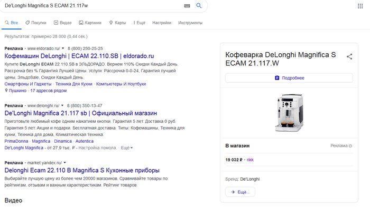
Task: Open Настройки search settings
Action: tap(162, 23)
